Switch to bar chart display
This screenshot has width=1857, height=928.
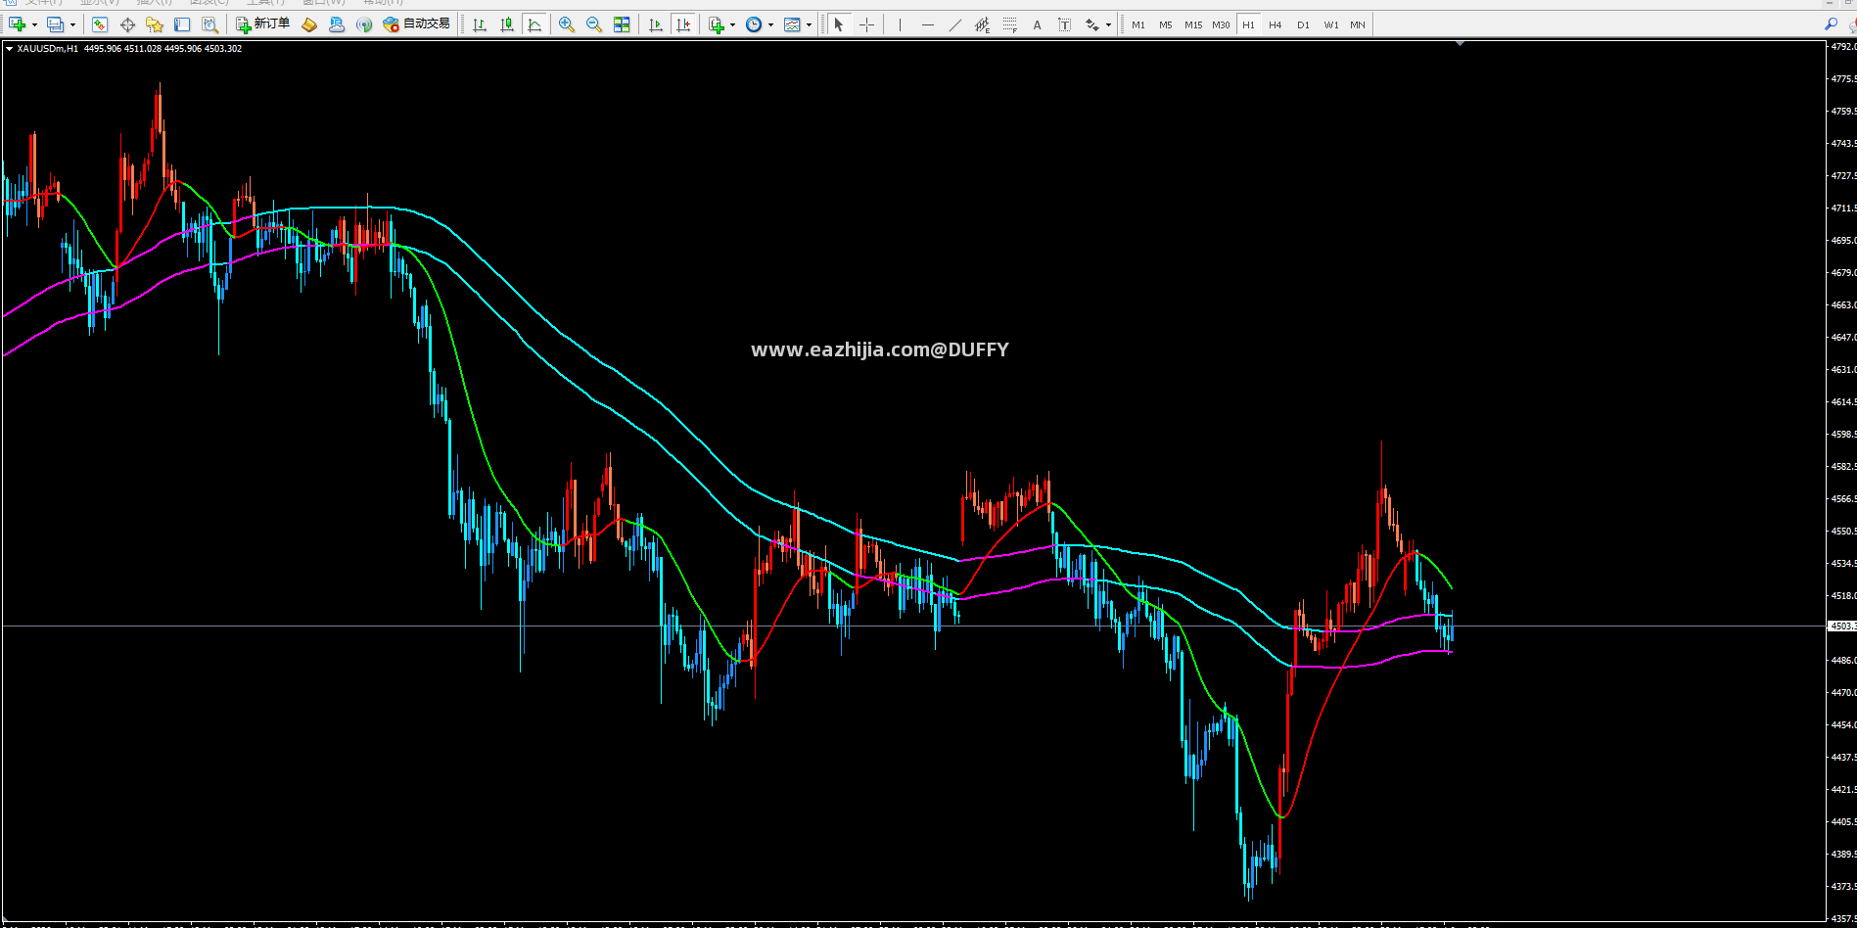480,24
